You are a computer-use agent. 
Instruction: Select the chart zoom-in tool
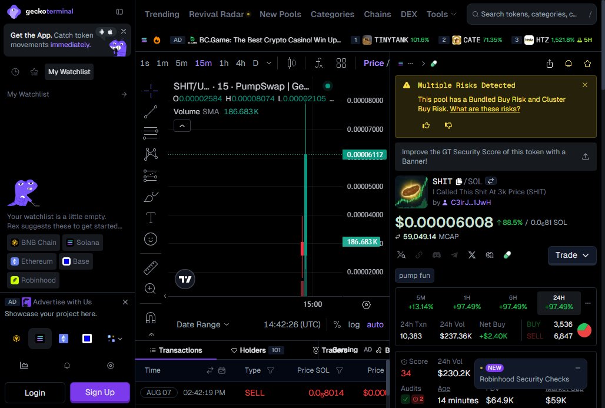pos(150,288)
